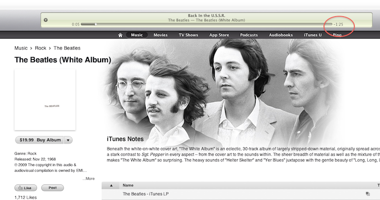This screenshot has height=200, width=380.
Task: Click the $19.99 Buy Album button
Action: tap(39, 140)
